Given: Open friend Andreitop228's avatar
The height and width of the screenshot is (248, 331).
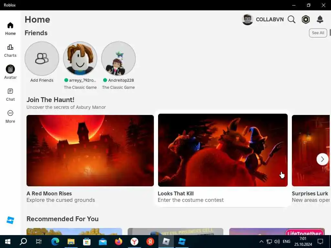Looking at the screenshot, I should [x=118, y=59].
